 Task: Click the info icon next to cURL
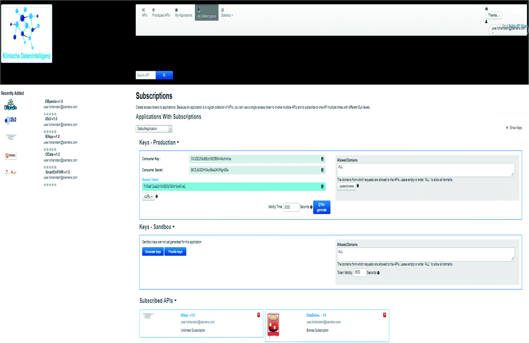157,196
